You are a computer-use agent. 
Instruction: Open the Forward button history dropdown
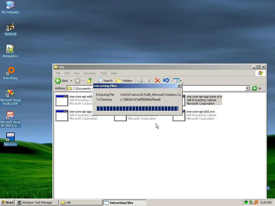[83, 81]
